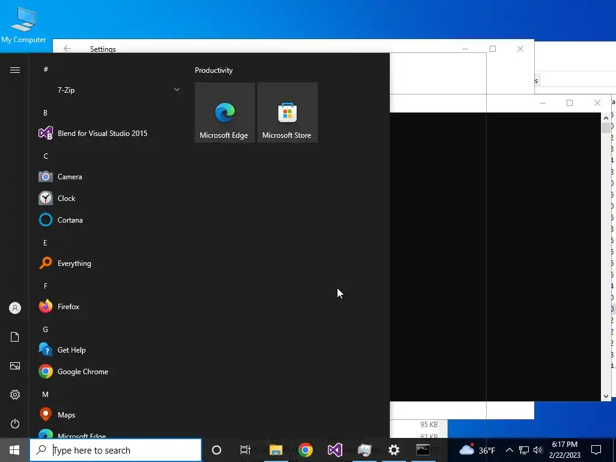The image size is (616, 462).
Task: Open Command Prompt on the taskbar
Action: [x=423, y=450]
